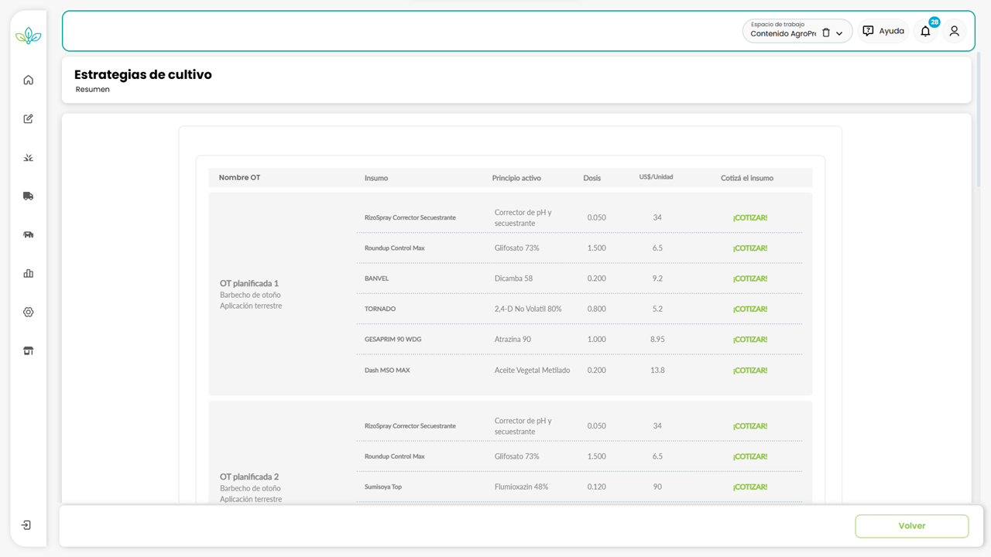Click ¡COTIZAR! for GESAPRIM 90 WDG

coord(749,340)
